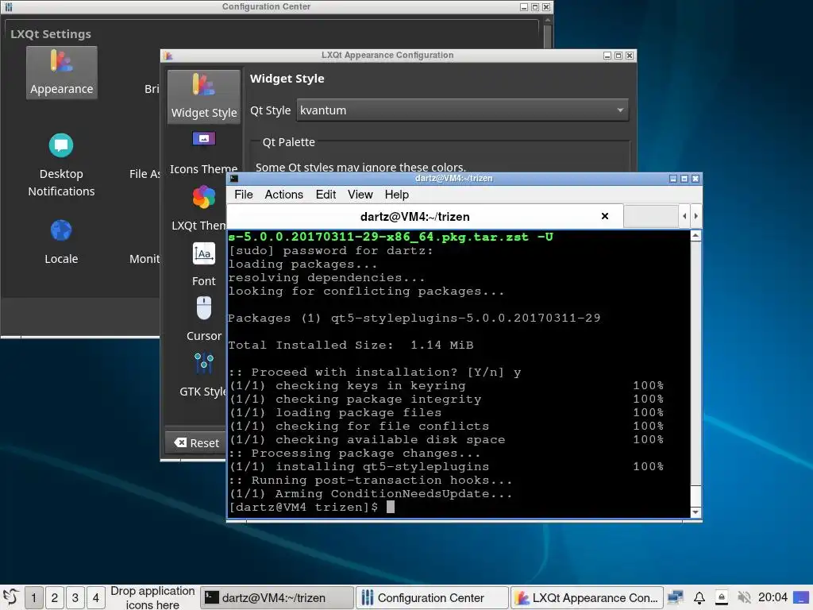The width and height of the screenshot is (813, 610).
Task: Click the muted volume tray icon
Action: [x=744, y=597]
